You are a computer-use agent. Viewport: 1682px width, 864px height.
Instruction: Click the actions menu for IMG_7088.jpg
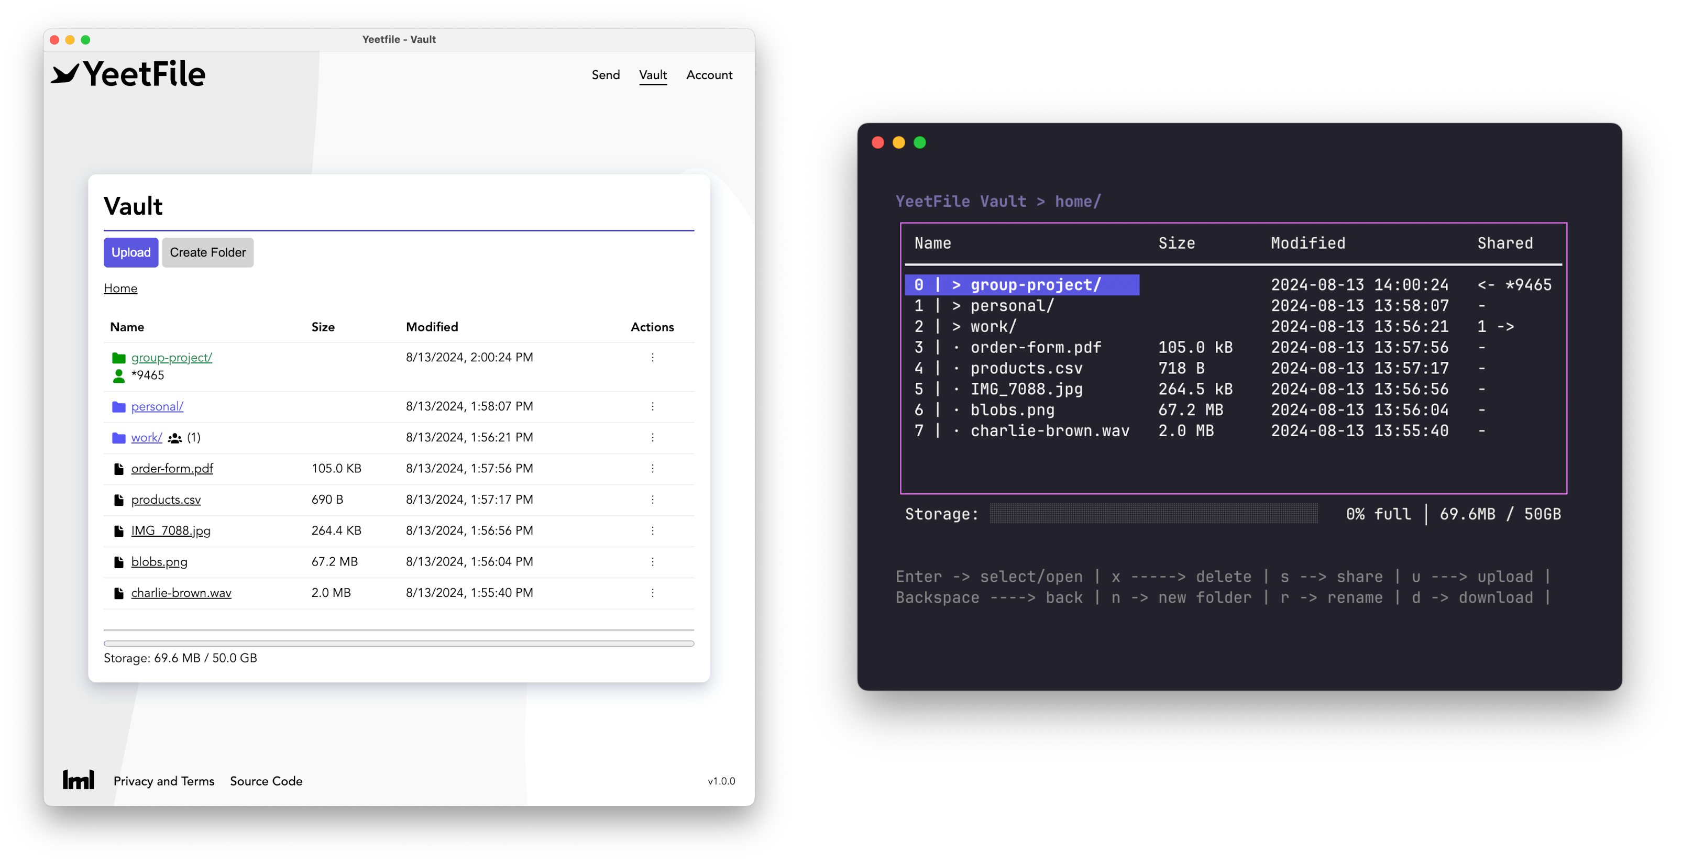click(x=653, y=530)
